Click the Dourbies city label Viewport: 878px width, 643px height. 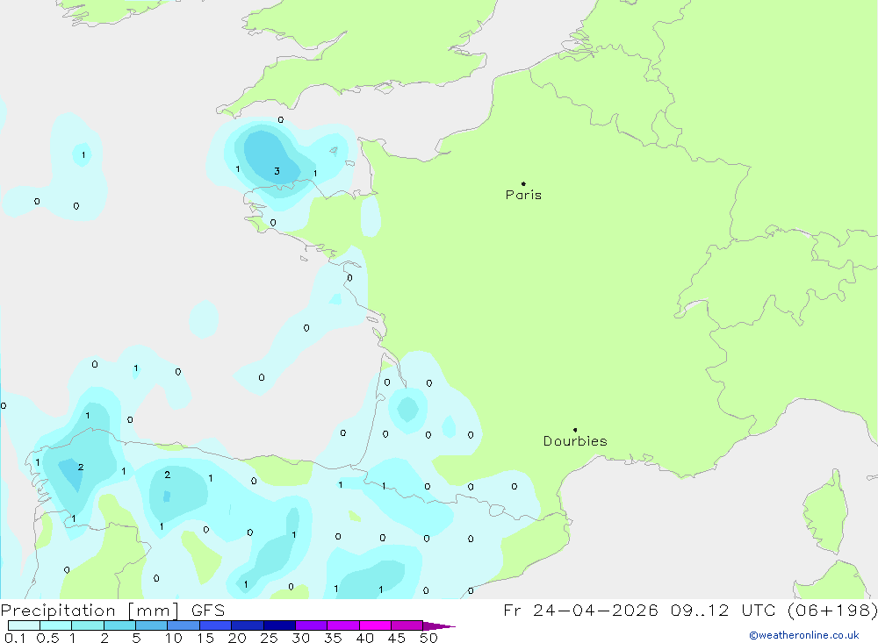click(x=575, y=441)
